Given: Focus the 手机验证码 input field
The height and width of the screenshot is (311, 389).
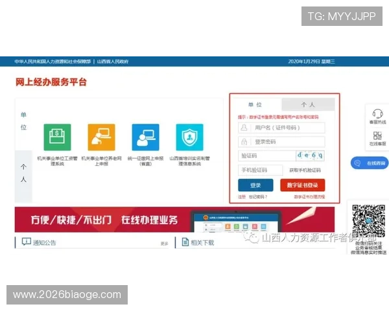Looking at the screenshot, I should pos(260,170).
